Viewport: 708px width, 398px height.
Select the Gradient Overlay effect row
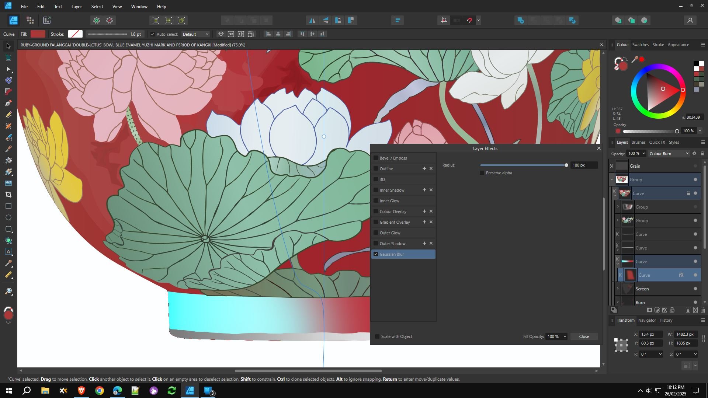[403, 222]
